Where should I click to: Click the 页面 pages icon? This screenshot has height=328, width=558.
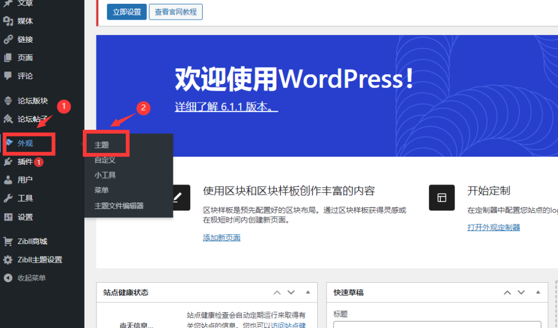point(8,58)
